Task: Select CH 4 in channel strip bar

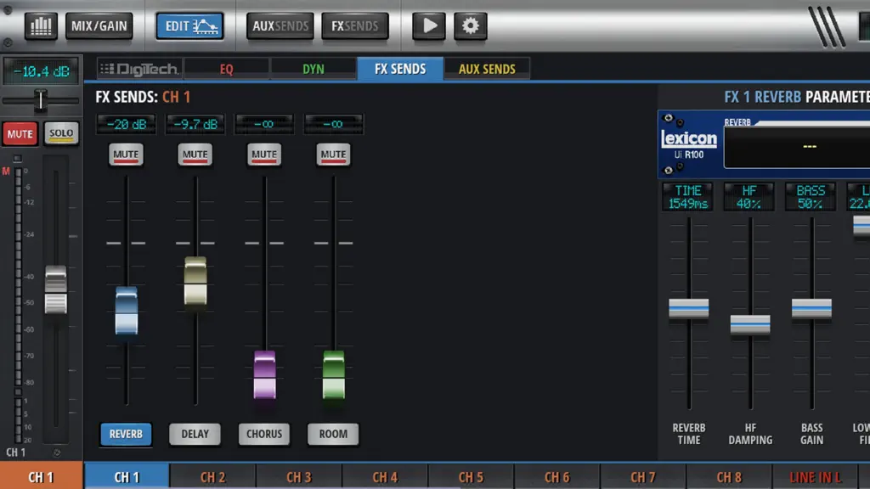Action: click(385, 477)
